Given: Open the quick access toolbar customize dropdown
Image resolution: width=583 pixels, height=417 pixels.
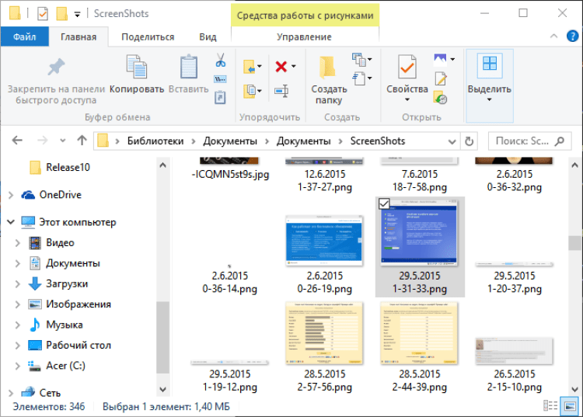Looking at the screenshot, I should (x=77, y=15).
